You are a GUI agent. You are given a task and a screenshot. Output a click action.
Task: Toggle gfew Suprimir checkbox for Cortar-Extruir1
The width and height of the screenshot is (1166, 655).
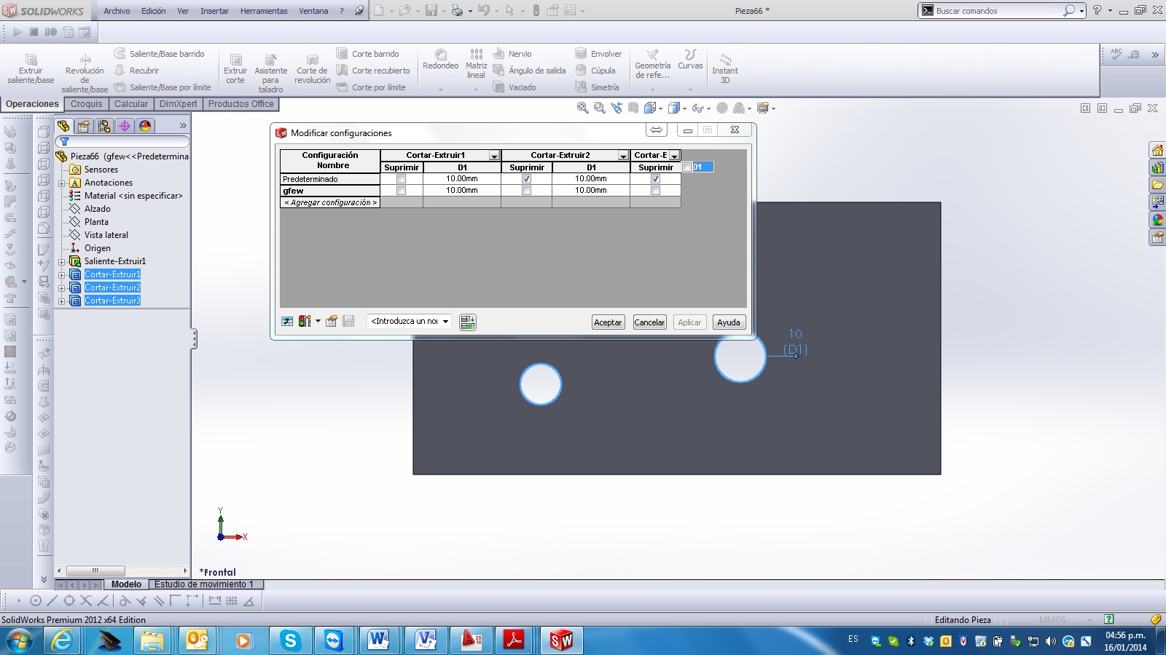pyautogui.click(x=401, y=191)
